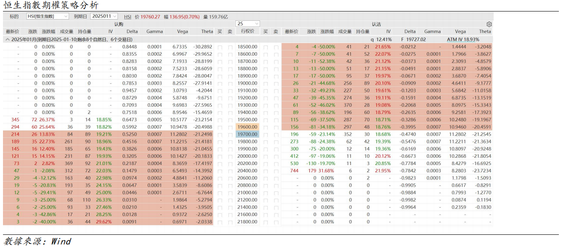Open the options chain settings gear
Image resolution: width=561 pixels, height=248 pixels.
click(x=489, y=24)
